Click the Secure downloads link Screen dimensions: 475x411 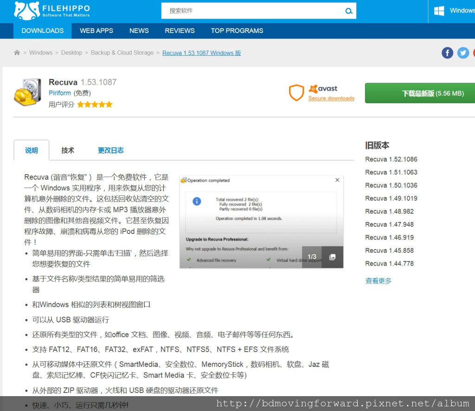pos(331,98)
